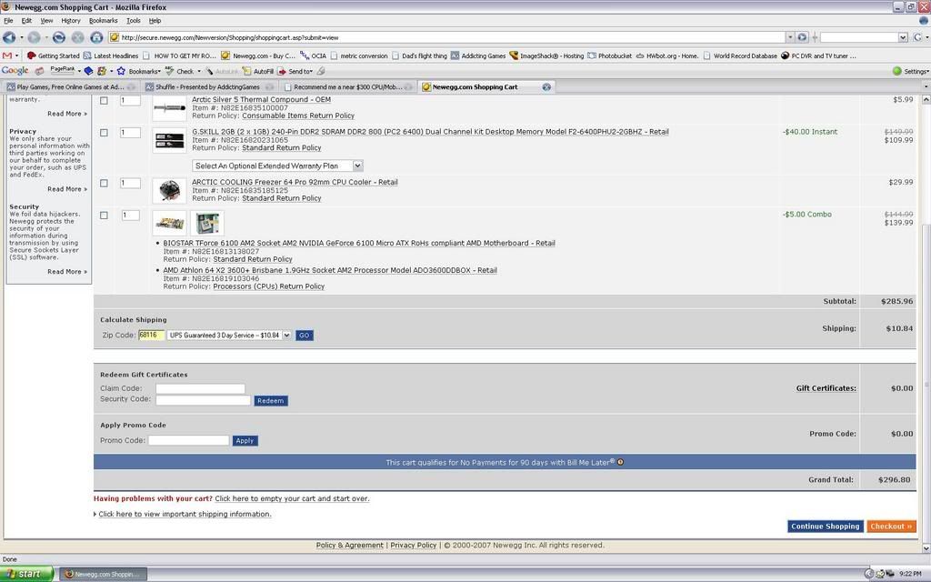Click the browser Back arrow button
931x582 pixels.
click(x=9, y=37)
